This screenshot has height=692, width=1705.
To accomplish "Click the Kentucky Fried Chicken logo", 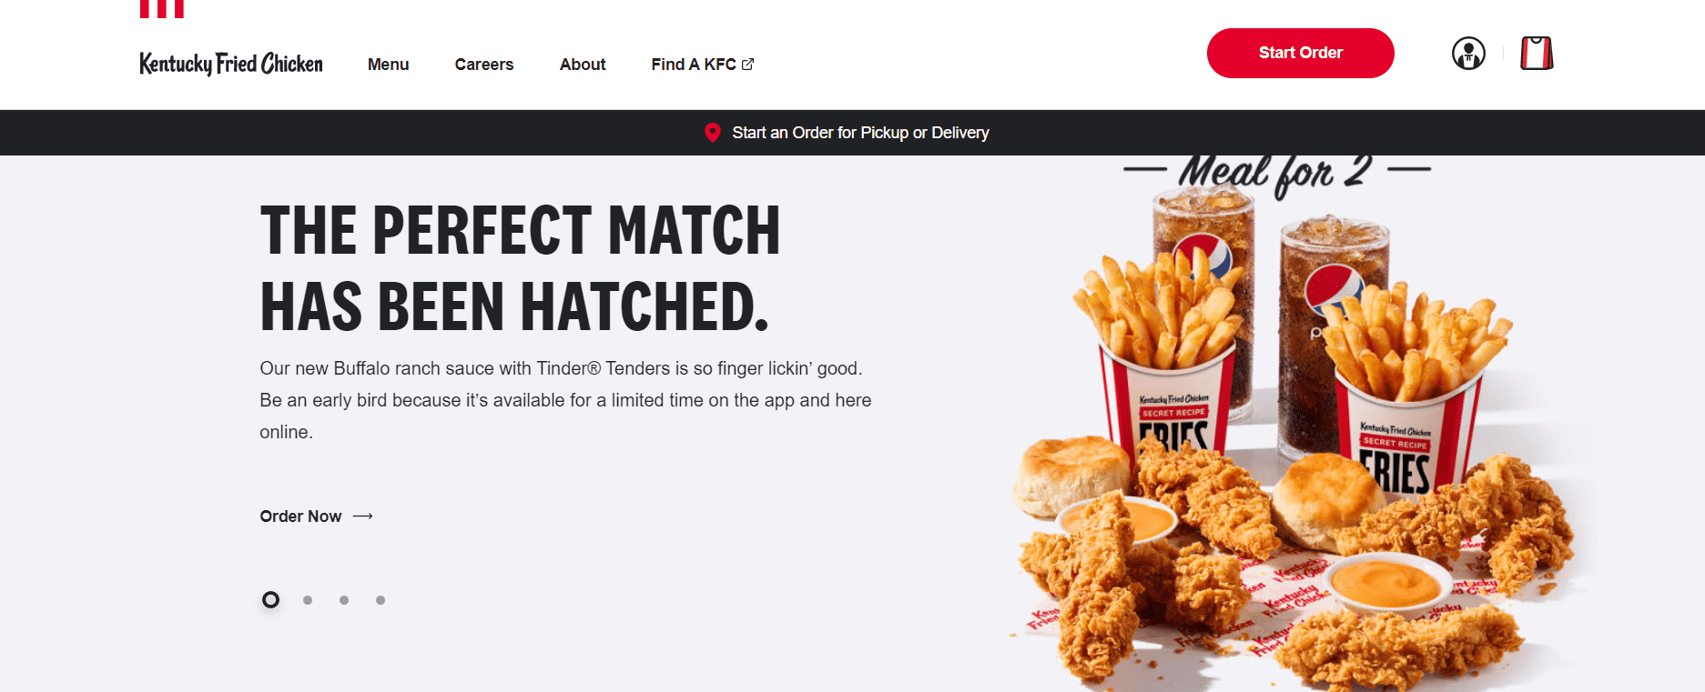I will click(x=231, y=64).
